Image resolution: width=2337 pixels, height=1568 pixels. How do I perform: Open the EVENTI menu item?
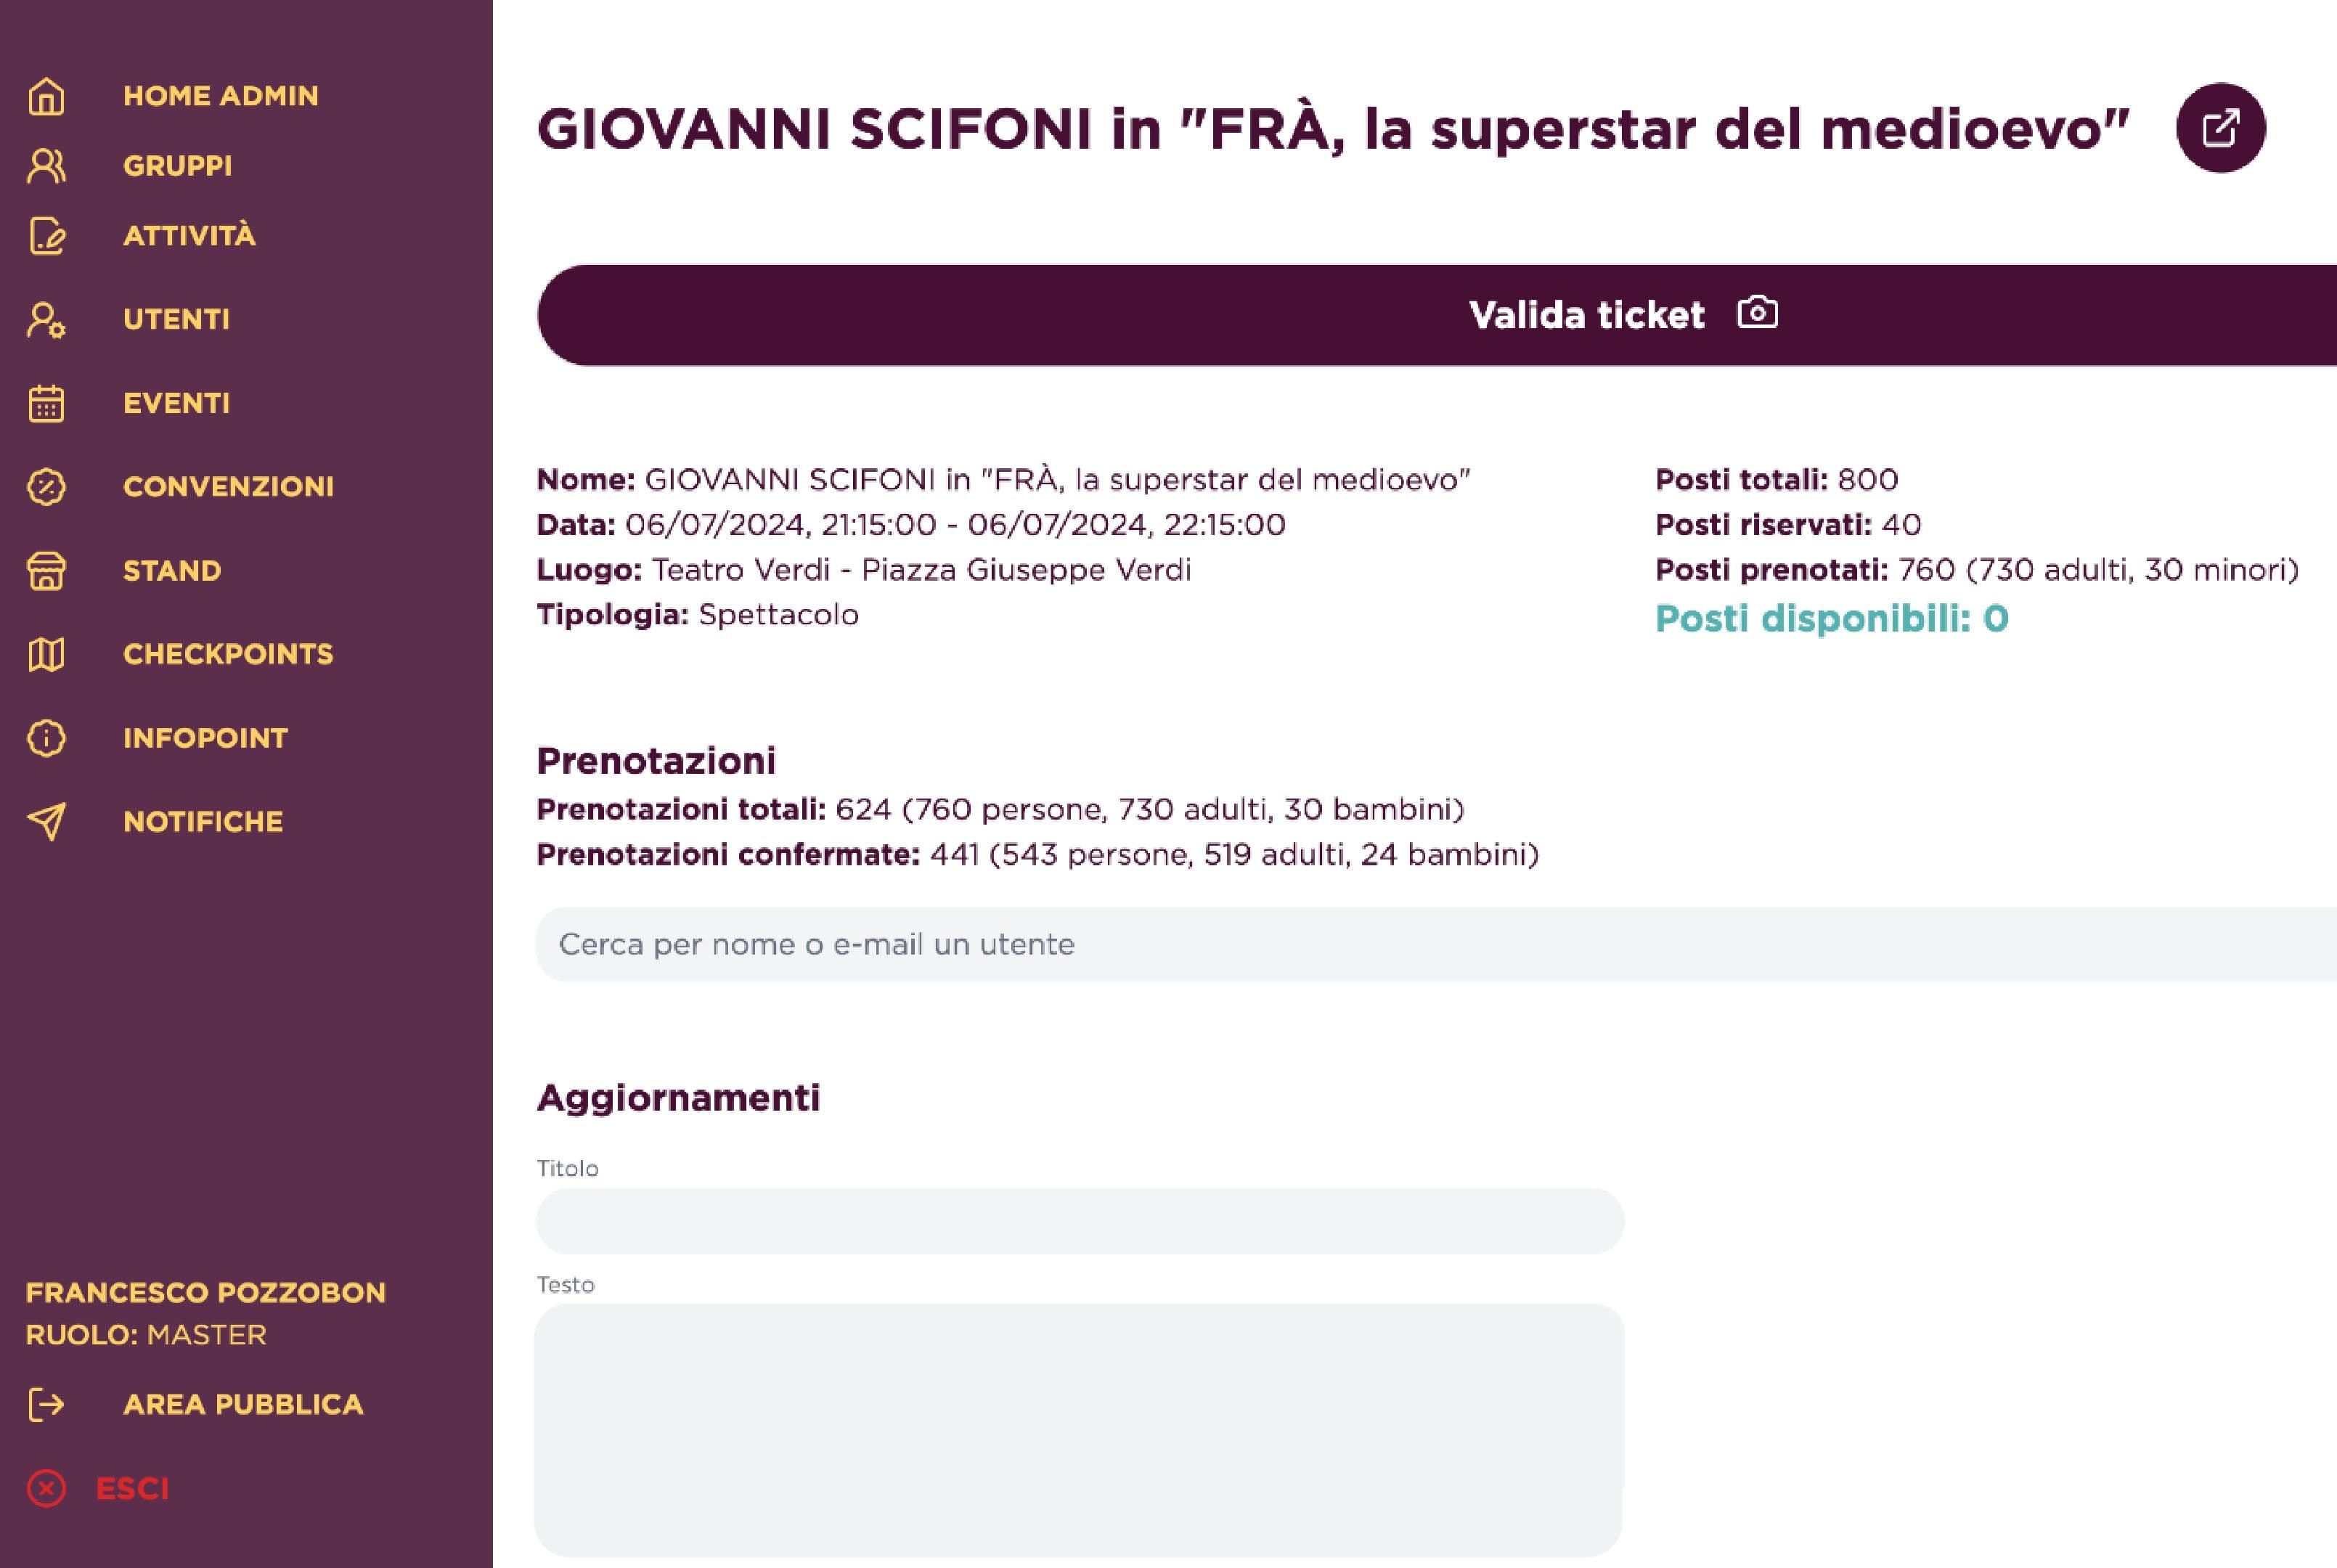click(x=176, y=404)
